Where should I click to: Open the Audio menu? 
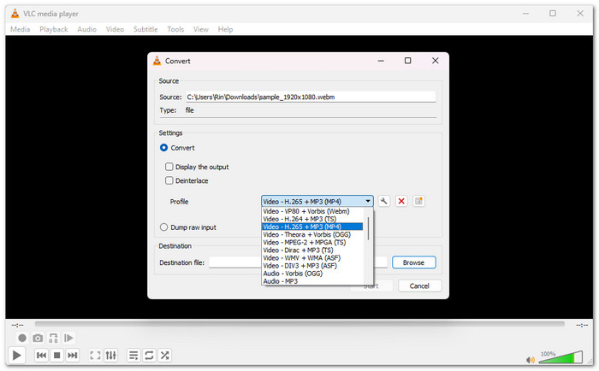pyautogui.click(x=86, y=29)
